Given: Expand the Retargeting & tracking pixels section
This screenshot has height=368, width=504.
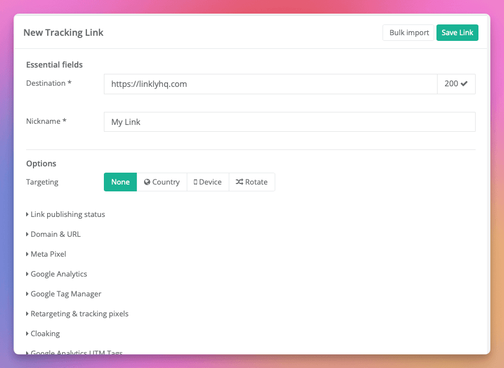Looking at the screenshot, I should click(x=77, y=313).
